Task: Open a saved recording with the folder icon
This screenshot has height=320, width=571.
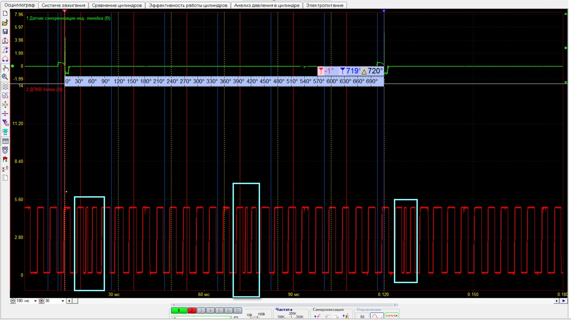Action: [x=5, y=23]
